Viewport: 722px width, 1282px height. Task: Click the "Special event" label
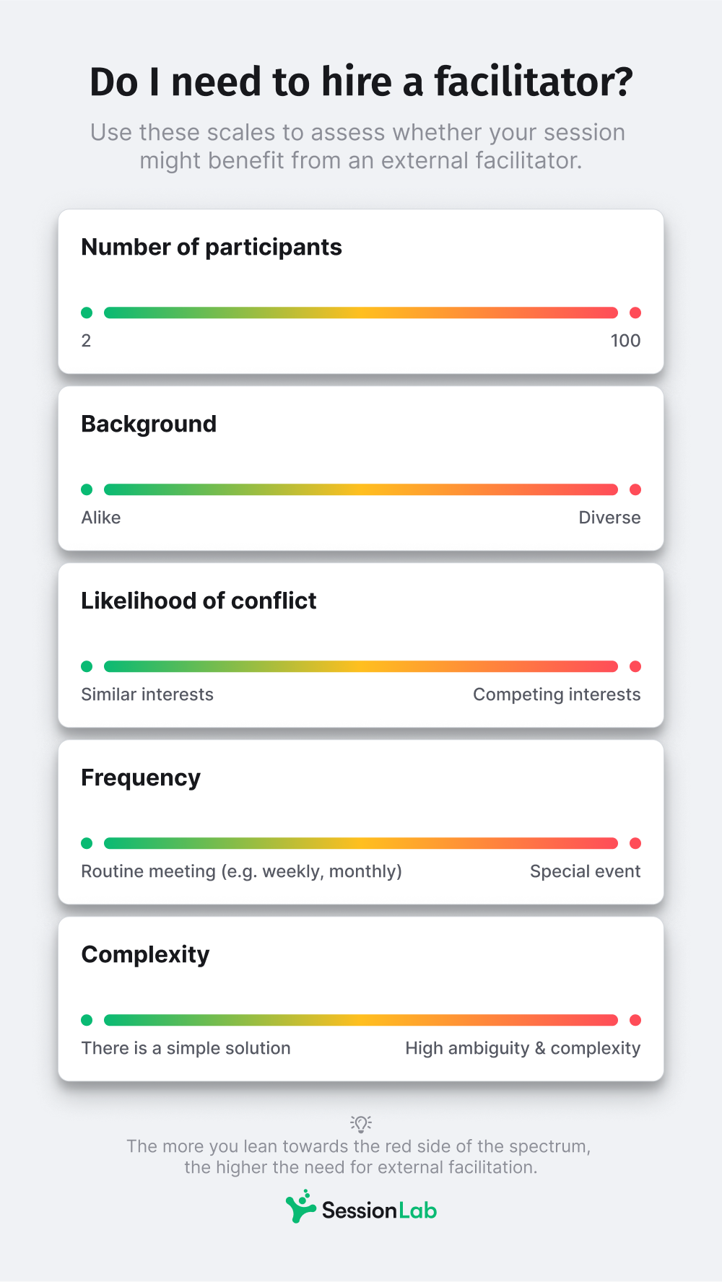[585, 871]
